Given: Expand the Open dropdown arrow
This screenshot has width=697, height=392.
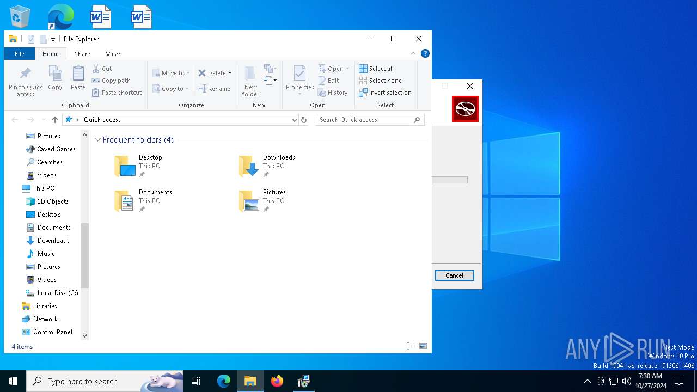Looking at the screenshot, I should point(347,69).
